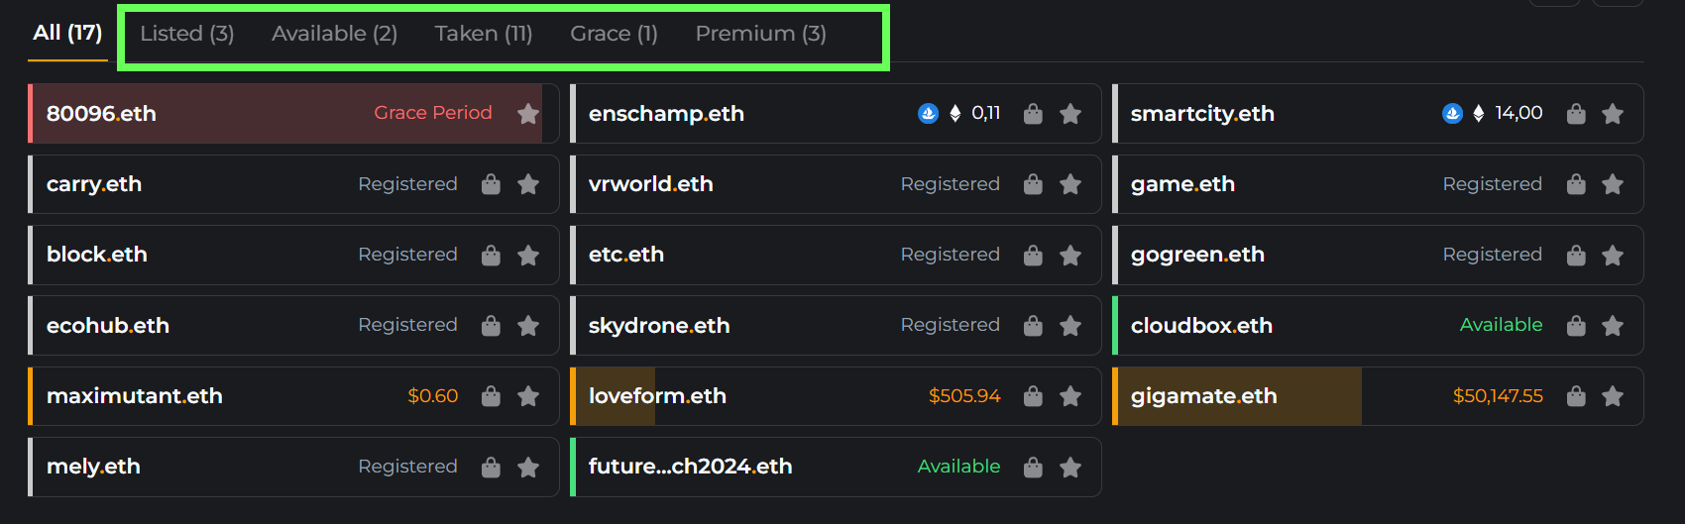Open the Available (2) tab
This screenshot has height=524, width=1685.
pos(335,34)
